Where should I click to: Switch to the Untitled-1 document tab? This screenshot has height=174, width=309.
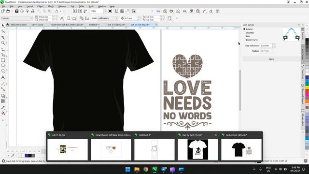(94, 25)
